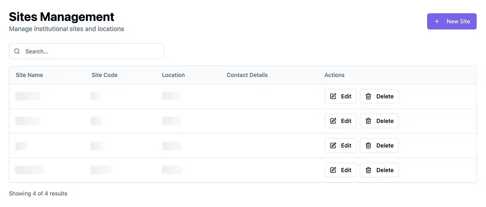This screenshot has width=486, height=207.
Task: Click the "Showing 4 of 4 results" text
Action: point(38,194)
